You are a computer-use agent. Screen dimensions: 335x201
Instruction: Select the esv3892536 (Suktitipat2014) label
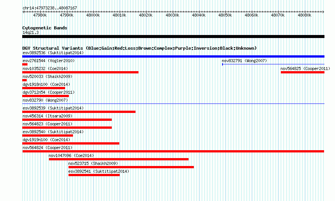[x=53, y=53]
